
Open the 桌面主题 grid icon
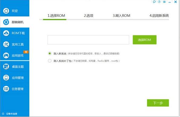[x=6, y=67]
